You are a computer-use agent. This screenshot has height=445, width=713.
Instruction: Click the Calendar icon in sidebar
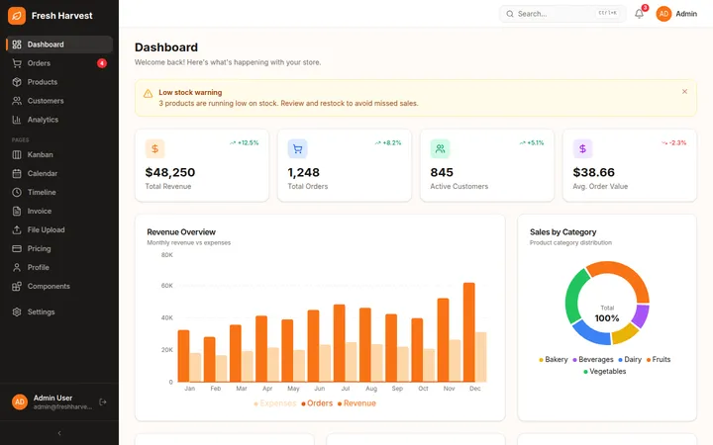pos(17,173)
